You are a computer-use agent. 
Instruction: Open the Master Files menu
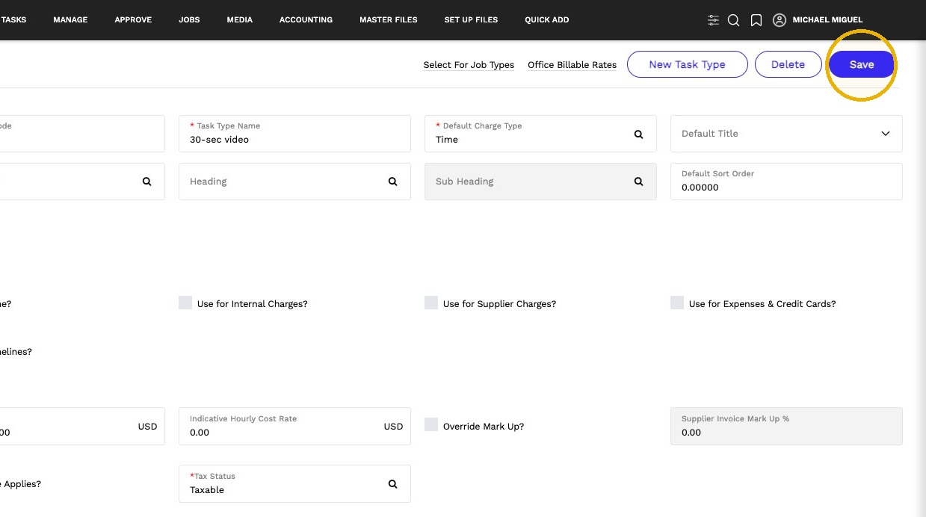pyautogui.click(x=389, y=20)
